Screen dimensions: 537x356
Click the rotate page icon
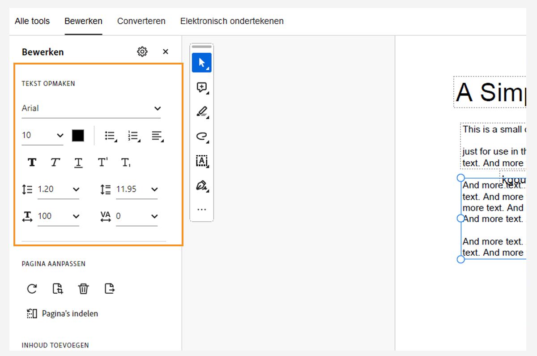tap(32, 289)
